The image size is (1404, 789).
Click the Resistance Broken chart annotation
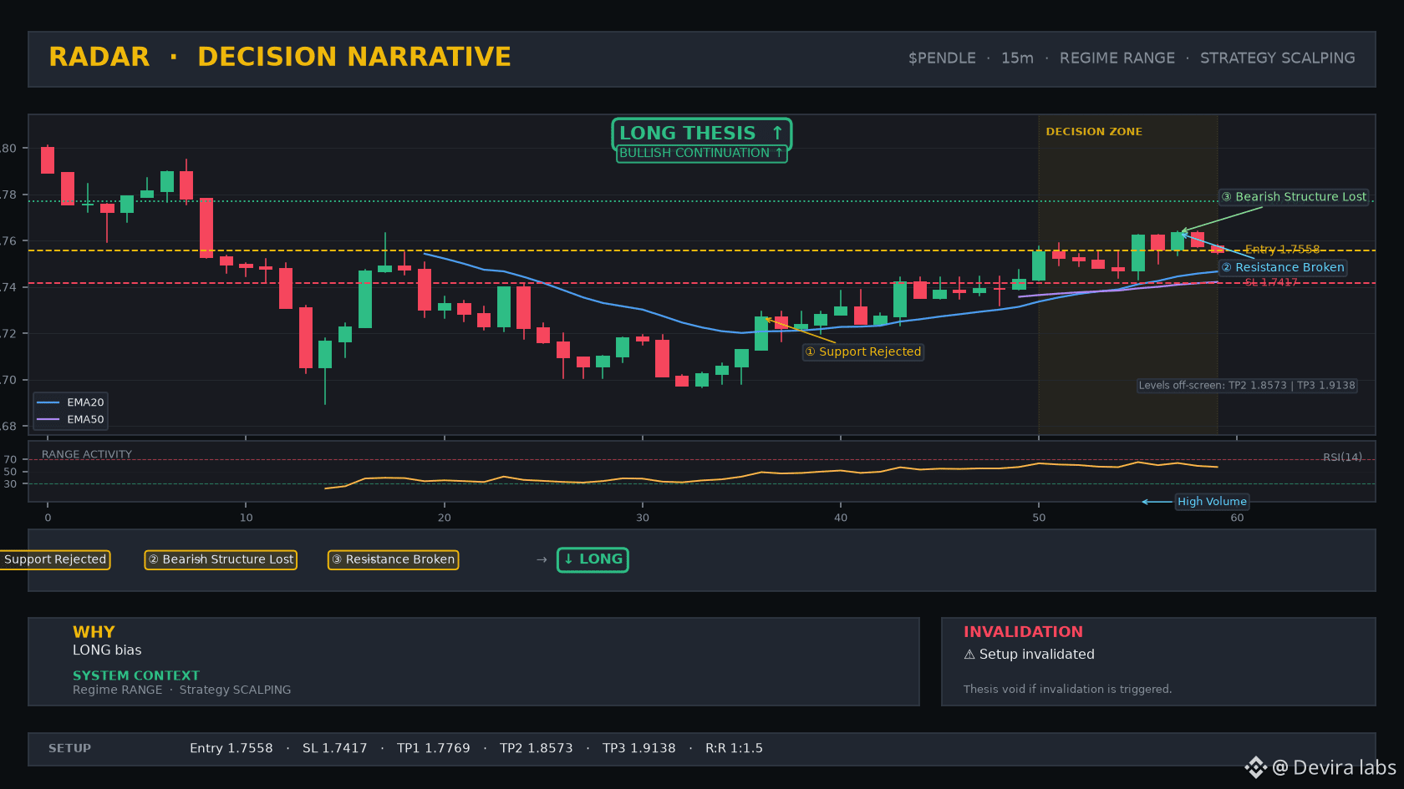coord(1283,267)
